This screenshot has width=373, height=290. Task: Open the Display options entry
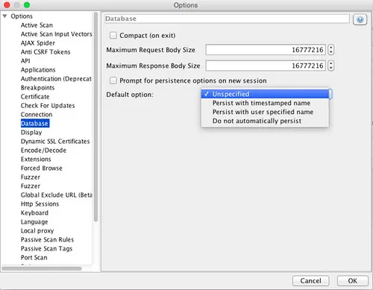tap(31, 133)
